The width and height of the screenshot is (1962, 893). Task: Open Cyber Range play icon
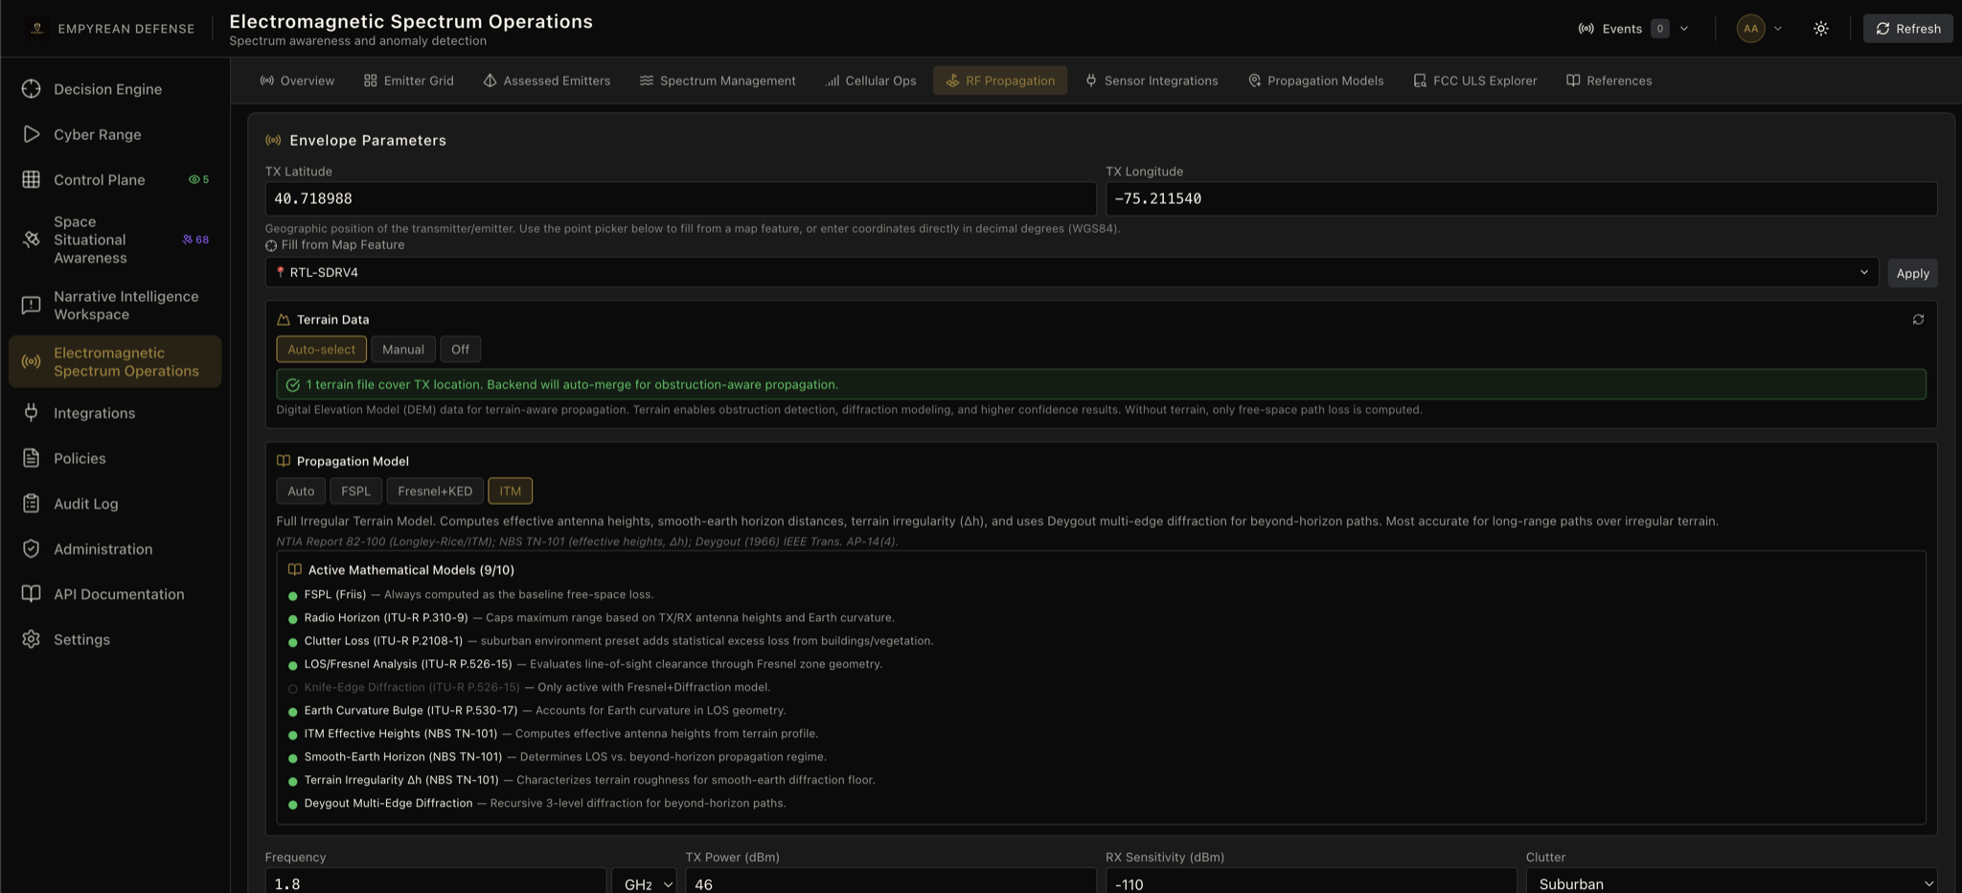[x=32, y=134]
